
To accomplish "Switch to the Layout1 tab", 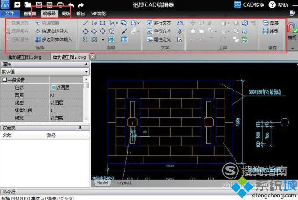I will tap(124, 182).
